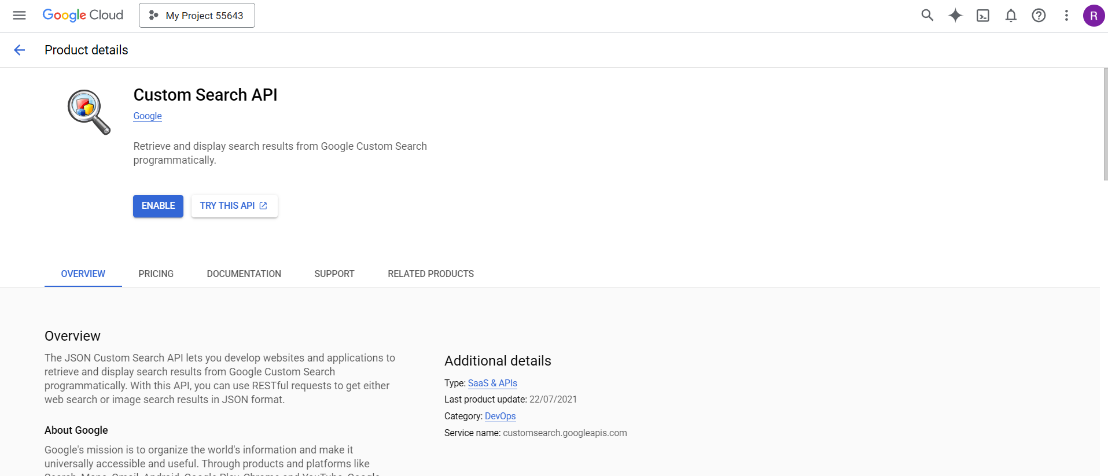Click the Product details heading text
Screen dimensions: 1108x476
(86, 50)
